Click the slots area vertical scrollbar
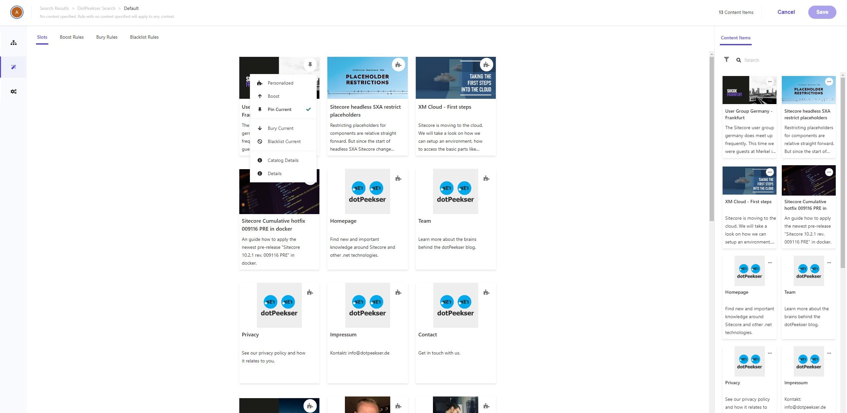The height and width of the screenshot is (413, 847). point(712,139)
